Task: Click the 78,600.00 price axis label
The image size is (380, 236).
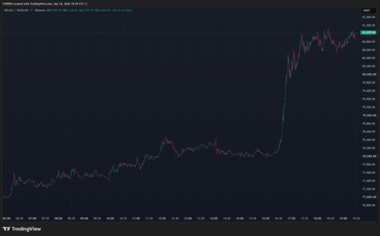Action: (x=369, y=132)
